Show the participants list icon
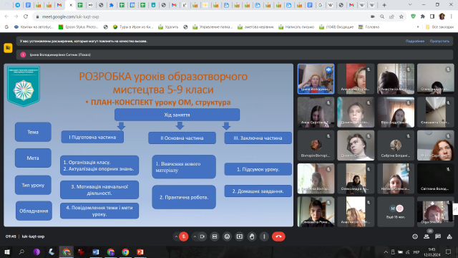This screenshot has width=458, height=258. 427,236
